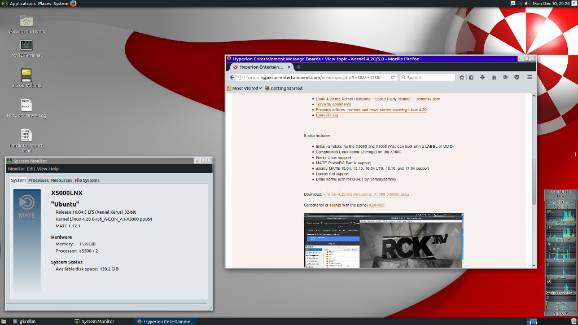Launch MATE Terminal from desktop icon

tap(26, 45)
